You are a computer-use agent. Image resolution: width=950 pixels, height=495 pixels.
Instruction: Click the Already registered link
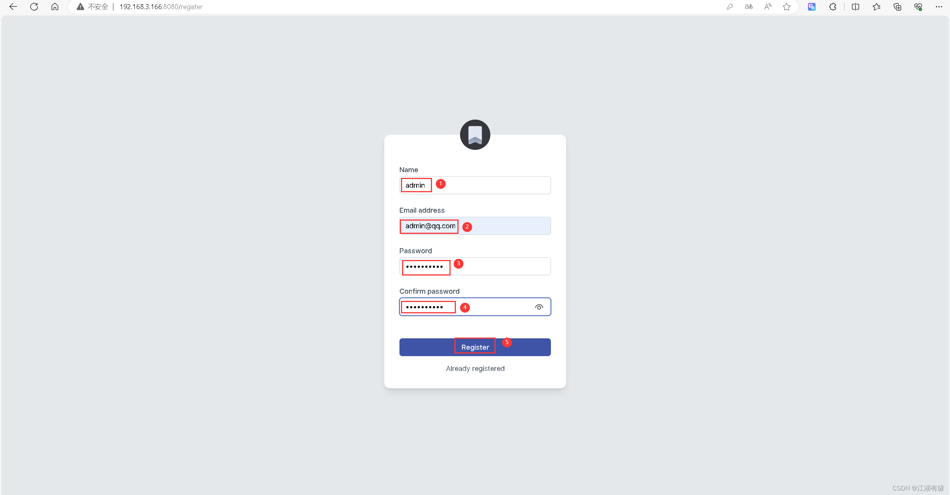475,368
